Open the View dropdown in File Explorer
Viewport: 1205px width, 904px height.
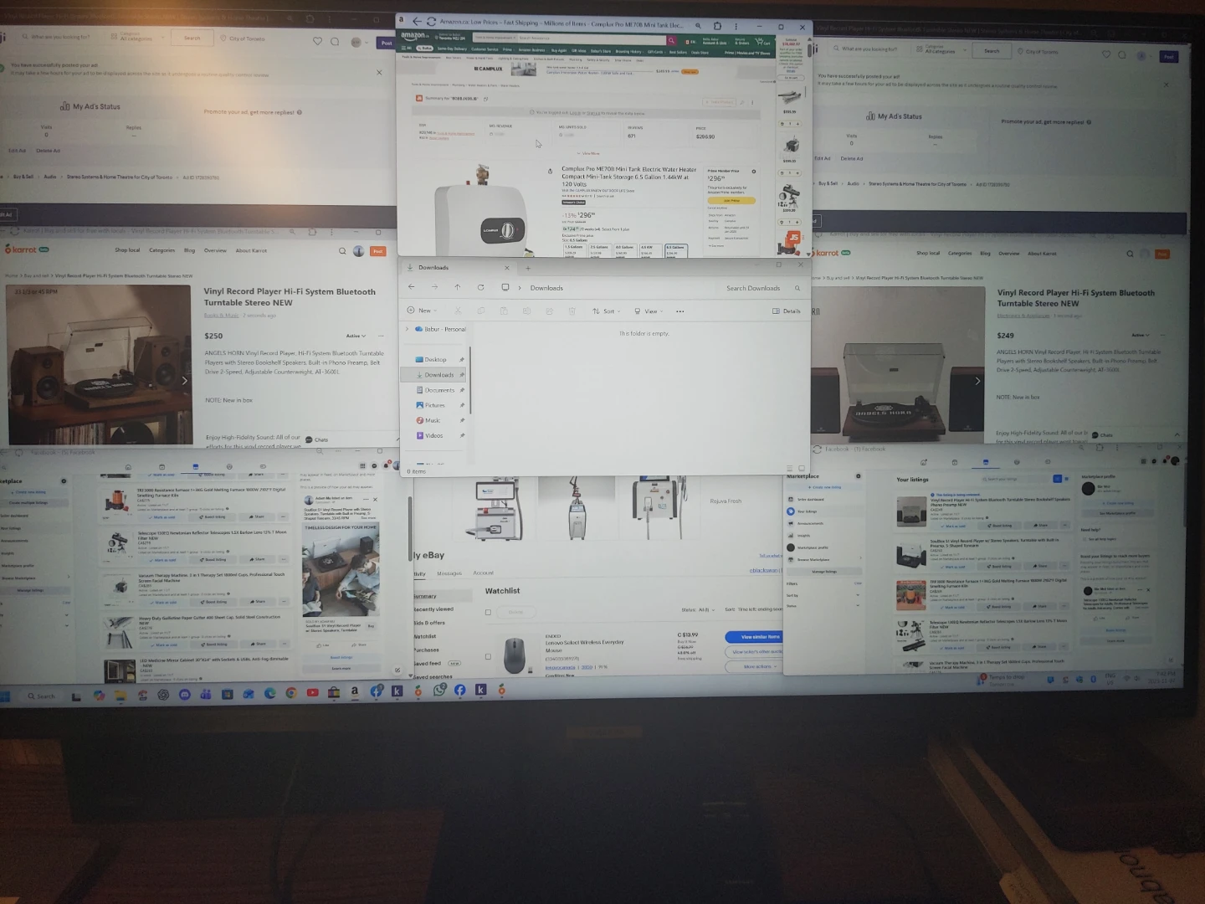pos(648,311)
